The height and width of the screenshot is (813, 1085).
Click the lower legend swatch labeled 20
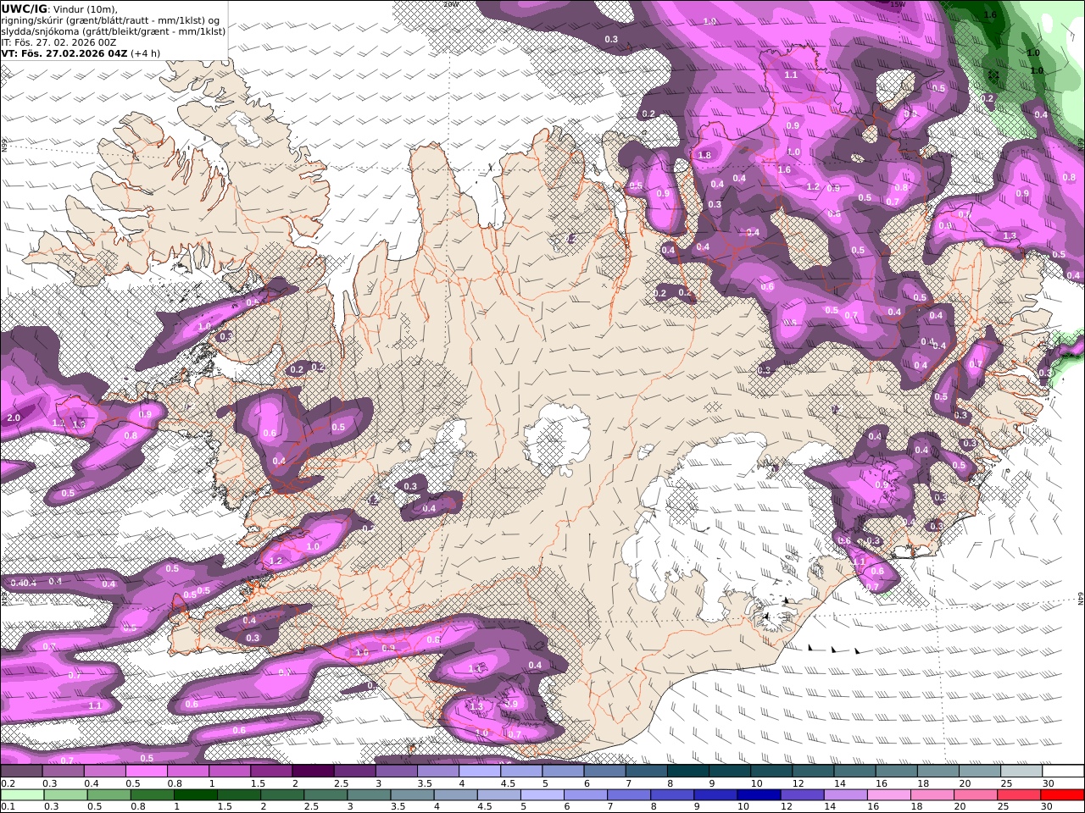[x=976, y=795]
